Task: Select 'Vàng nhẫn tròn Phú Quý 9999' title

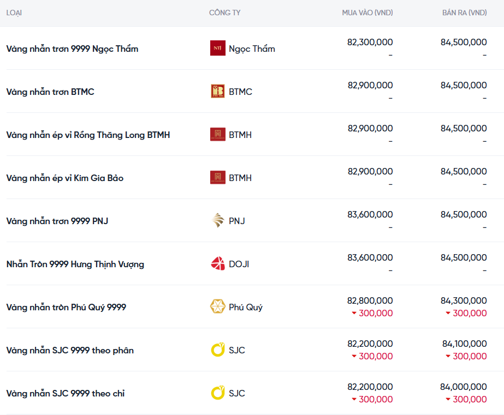Action: pos(66,307)
